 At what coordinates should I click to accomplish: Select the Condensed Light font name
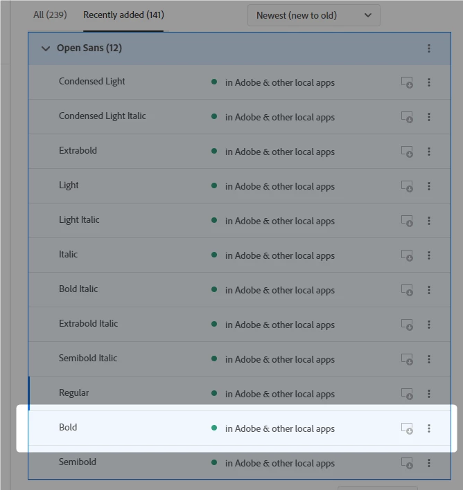tap(92, 82)
